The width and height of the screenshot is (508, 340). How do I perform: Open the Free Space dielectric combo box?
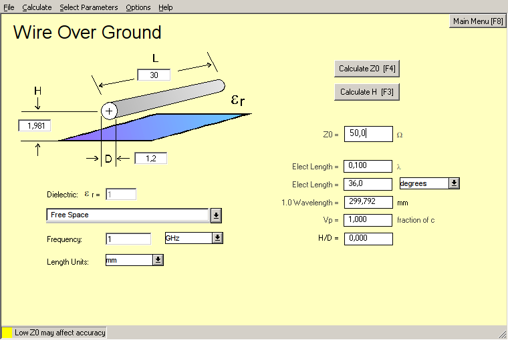click(x=128, y=215)
